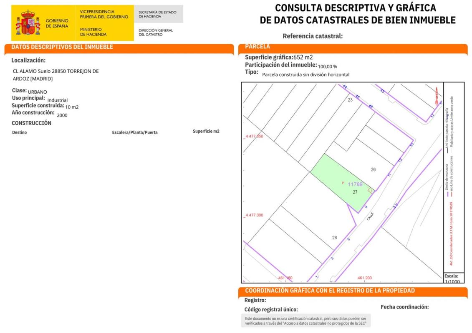The height and width of the screenshot is (333, 472).
Task: Click the small building marker inside parcel 27
Action: pos(370,190)
